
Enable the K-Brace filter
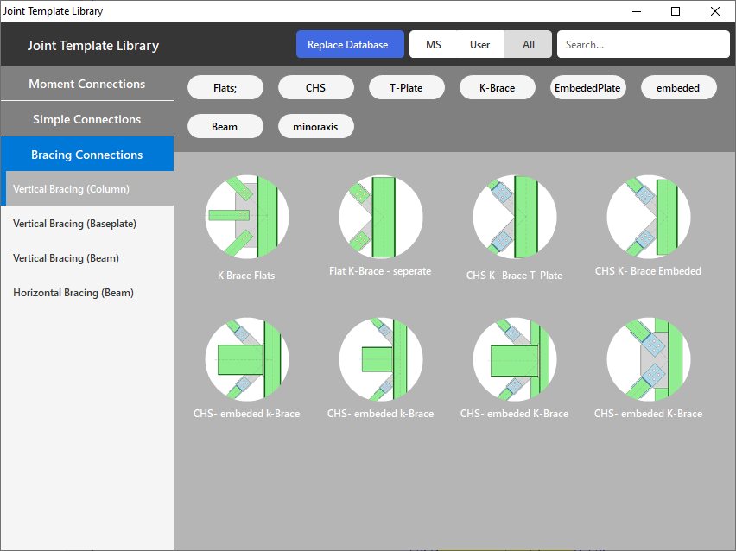tap(497, 87)
